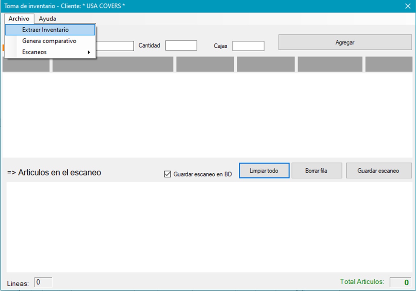Image resolution: width=416 pixels, height=291 pixels.
Task: Click the text box left of Cantidad
Action: [115, 46]
